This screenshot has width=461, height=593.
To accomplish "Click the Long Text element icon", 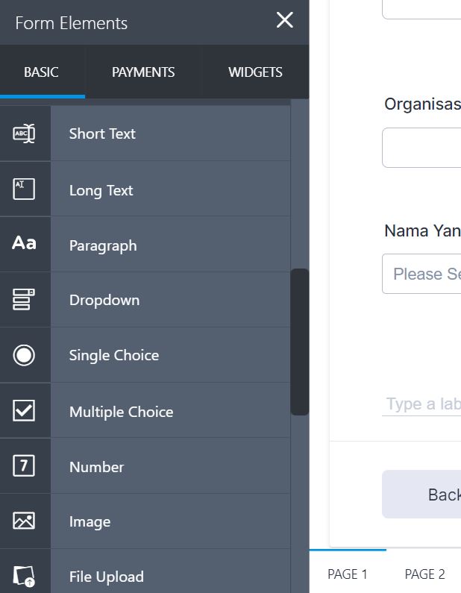I will point(24,189).
